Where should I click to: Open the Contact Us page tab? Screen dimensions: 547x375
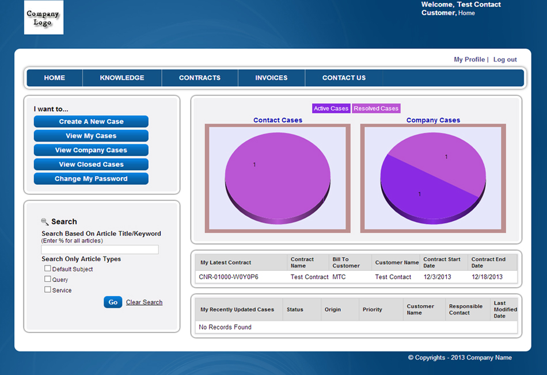click(344, 78)
